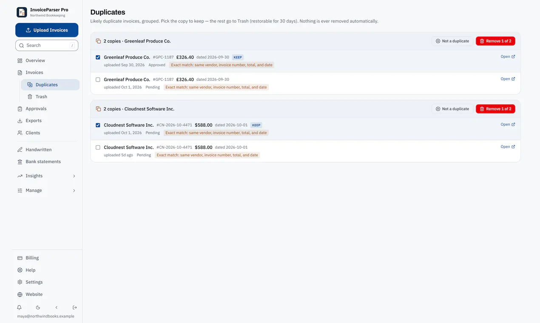Remove 1 of 2 Greenleaf copies
The width and height of the screenshot is (540, 323).
point(495,41)
